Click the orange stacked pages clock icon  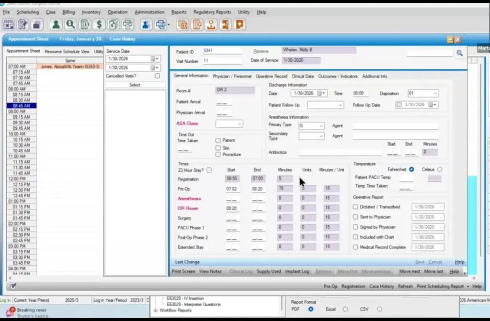click(182, 24)
